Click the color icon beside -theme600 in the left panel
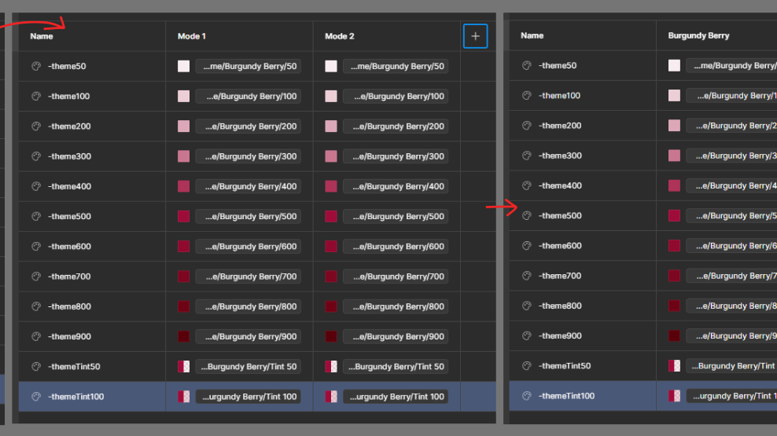Image resolution: width=777 pixels, height=436 pixels. tap(36, 247)
